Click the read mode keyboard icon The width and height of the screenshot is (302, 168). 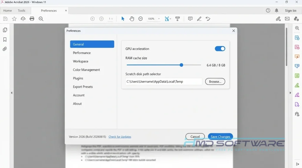177,19
